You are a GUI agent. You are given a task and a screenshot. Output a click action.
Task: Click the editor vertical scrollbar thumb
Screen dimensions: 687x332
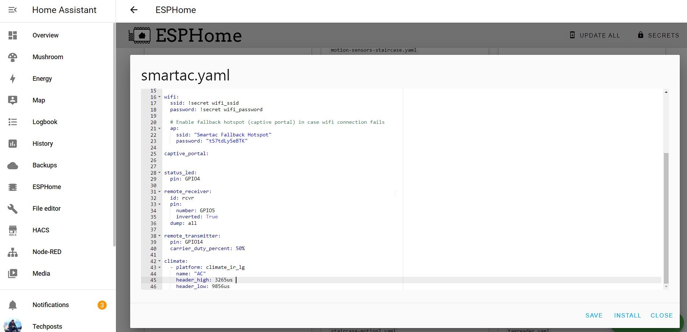point(666,218)
